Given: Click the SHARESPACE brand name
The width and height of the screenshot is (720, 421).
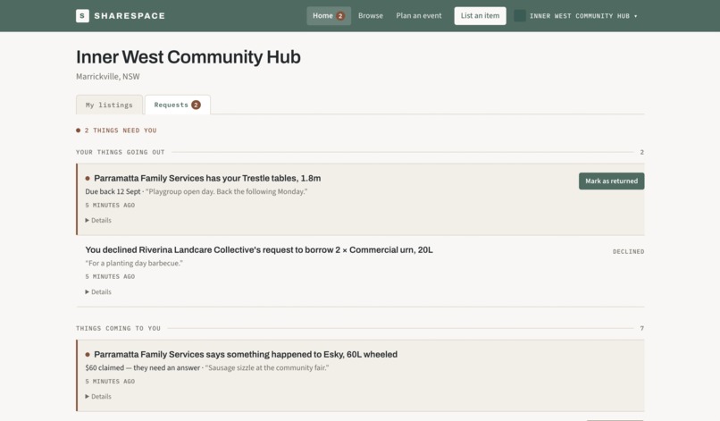Looking at the screenshot, I should click(130, 15).
